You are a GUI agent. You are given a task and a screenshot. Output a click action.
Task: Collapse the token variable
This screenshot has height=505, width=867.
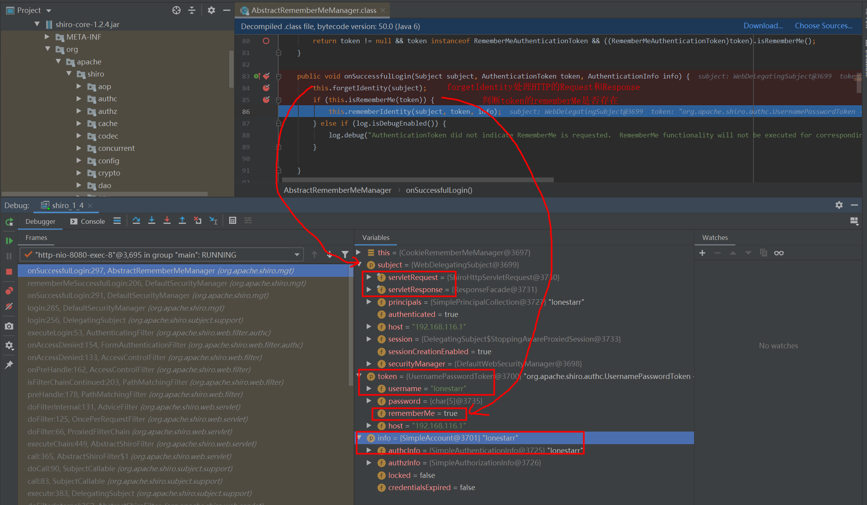359,376
